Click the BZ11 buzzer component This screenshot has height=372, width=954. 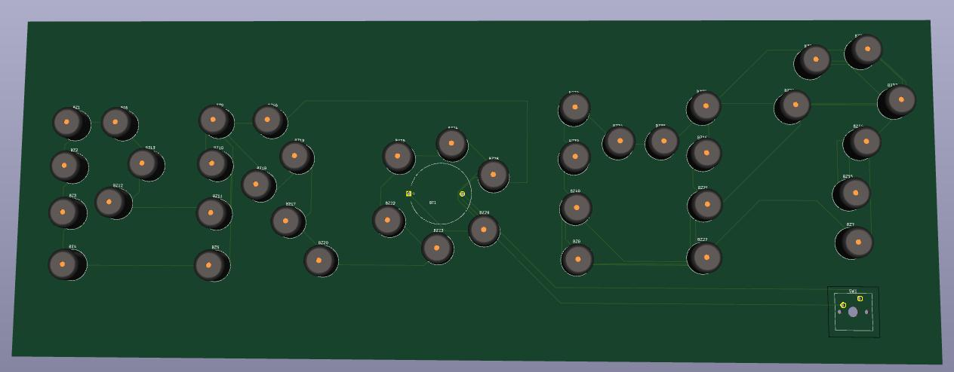pyautogui.click(x=211, y=212)
